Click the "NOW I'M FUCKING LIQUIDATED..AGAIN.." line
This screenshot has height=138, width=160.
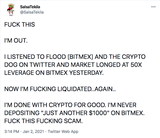pos(60,89)
